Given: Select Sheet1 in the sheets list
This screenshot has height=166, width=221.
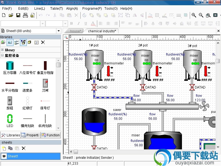Looking at the screenshot, I should [x=30, y=156].
